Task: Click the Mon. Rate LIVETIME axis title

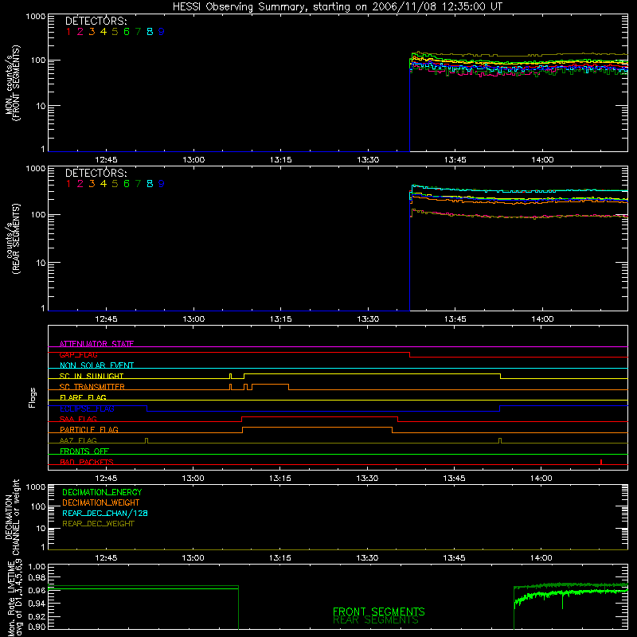Action: 13,598
